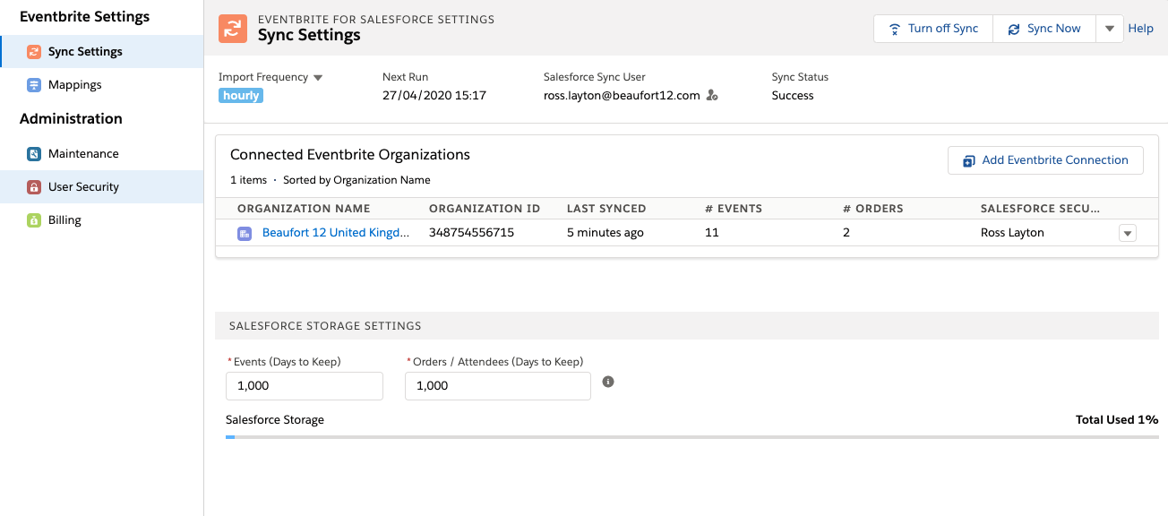Click the Ross Layton cell
Viewport: 1168px width, 516px height.
(1012, 233)
